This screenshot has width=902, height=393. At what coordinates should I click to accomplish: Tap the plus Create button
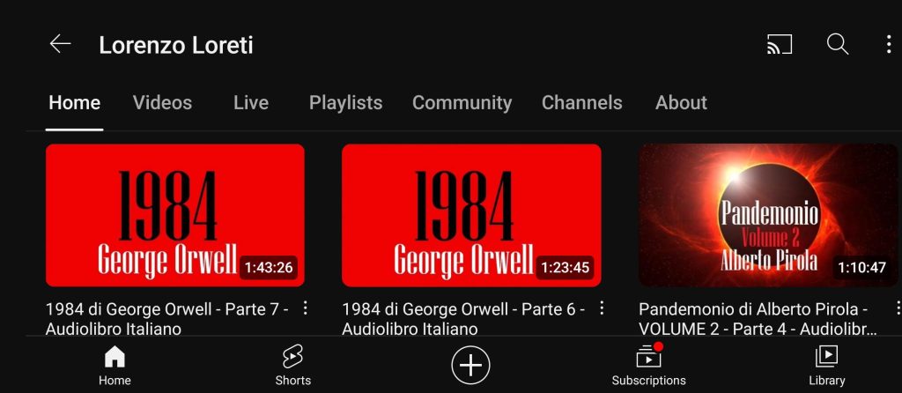pyautogui.click(x=470, y=365)
